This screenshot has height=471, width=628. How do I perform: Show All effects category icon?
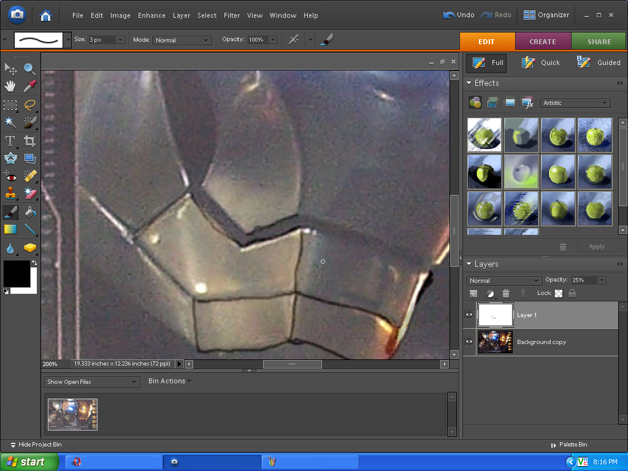pos(527,103)
